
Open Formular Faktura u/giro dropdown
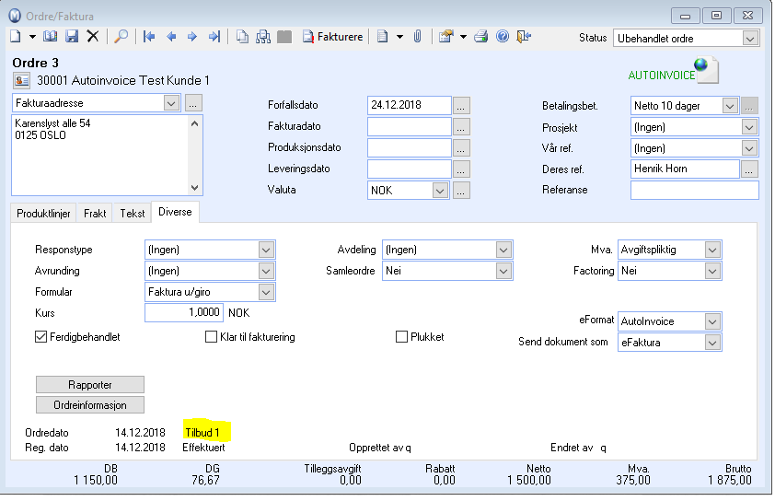pyautogui.click(x=266, y=292)
